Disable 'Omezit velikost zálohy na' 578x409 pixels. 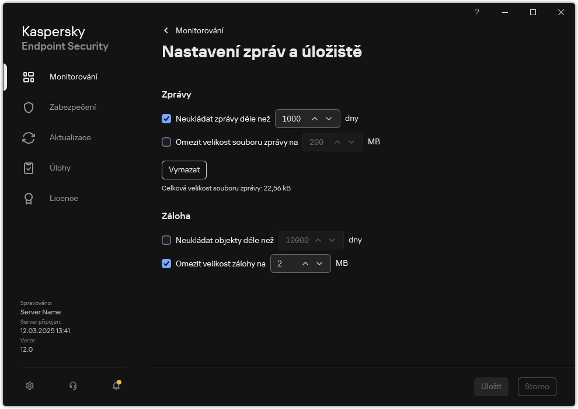166,264
